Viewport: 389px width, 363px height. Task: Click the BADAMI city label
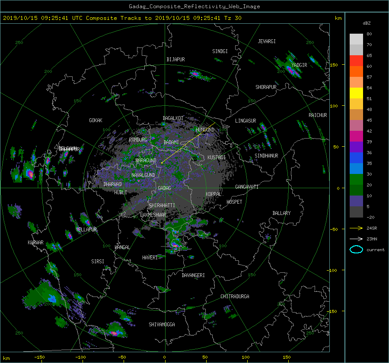point(171,142)
